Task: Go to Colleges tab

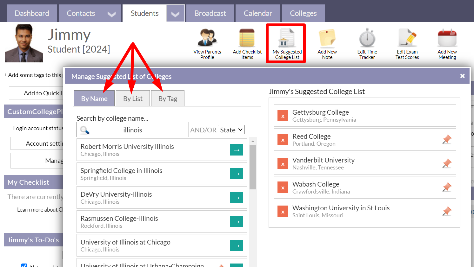Action: [303, 13]
